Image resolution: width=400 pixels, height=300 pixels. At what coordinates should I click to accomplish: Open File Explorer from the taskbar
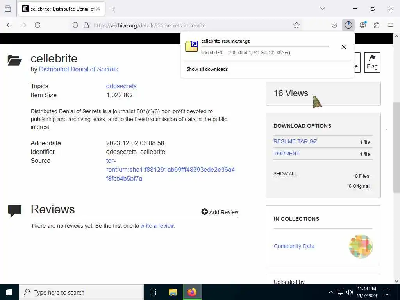[173, 292]
